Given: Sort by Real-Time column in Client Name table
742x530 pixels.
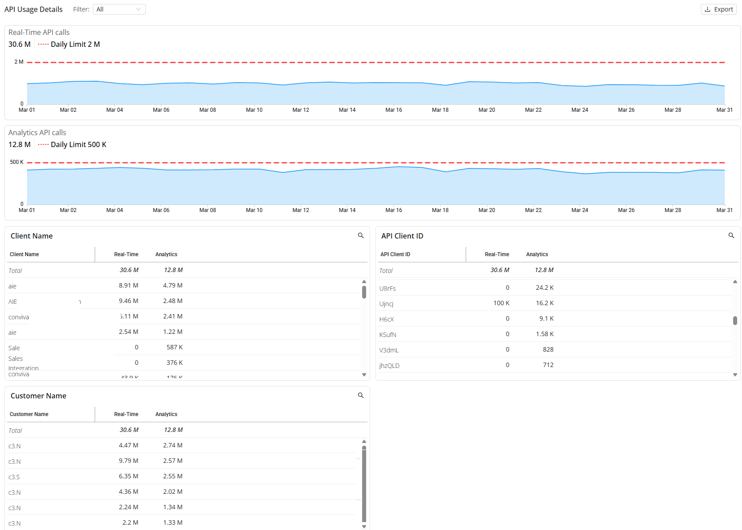Looking at the screenshot, I should 126,254.
